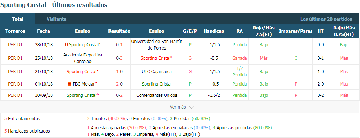Click the Handicap column header

pyautogui.click(x=214, y=31)
